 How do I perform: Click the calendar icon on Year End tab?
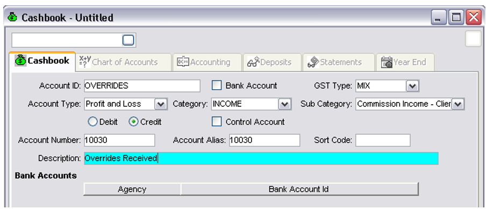point(386,62)
